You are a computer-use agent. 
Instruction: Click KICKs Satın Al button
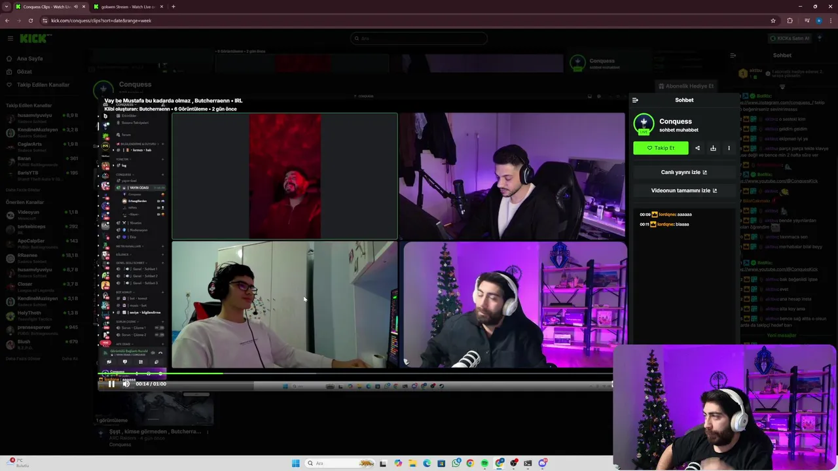(789, 38)
